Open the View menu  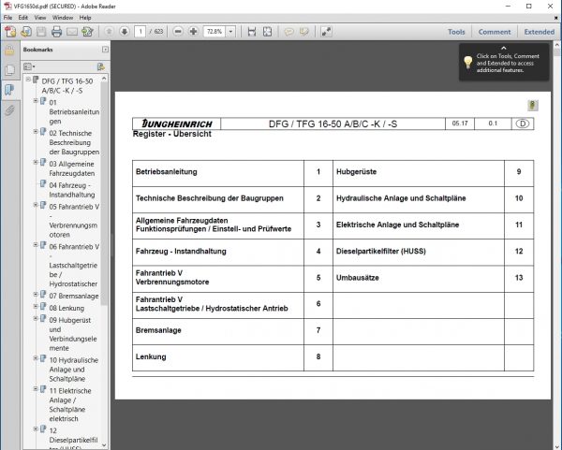tap(39, 18)
